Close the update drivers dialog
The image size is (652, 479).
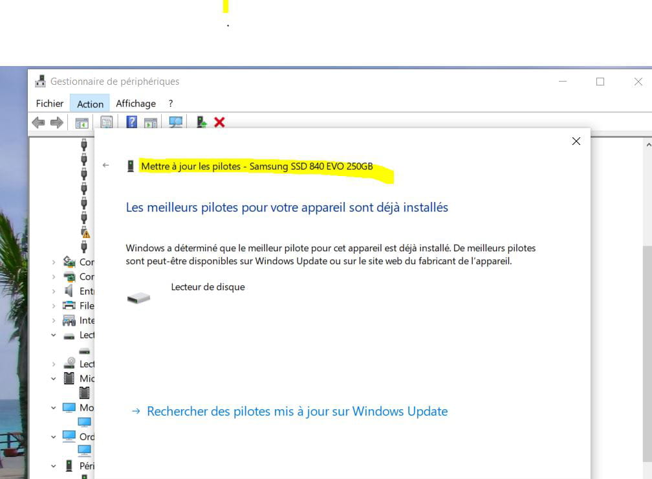point(576,141)
